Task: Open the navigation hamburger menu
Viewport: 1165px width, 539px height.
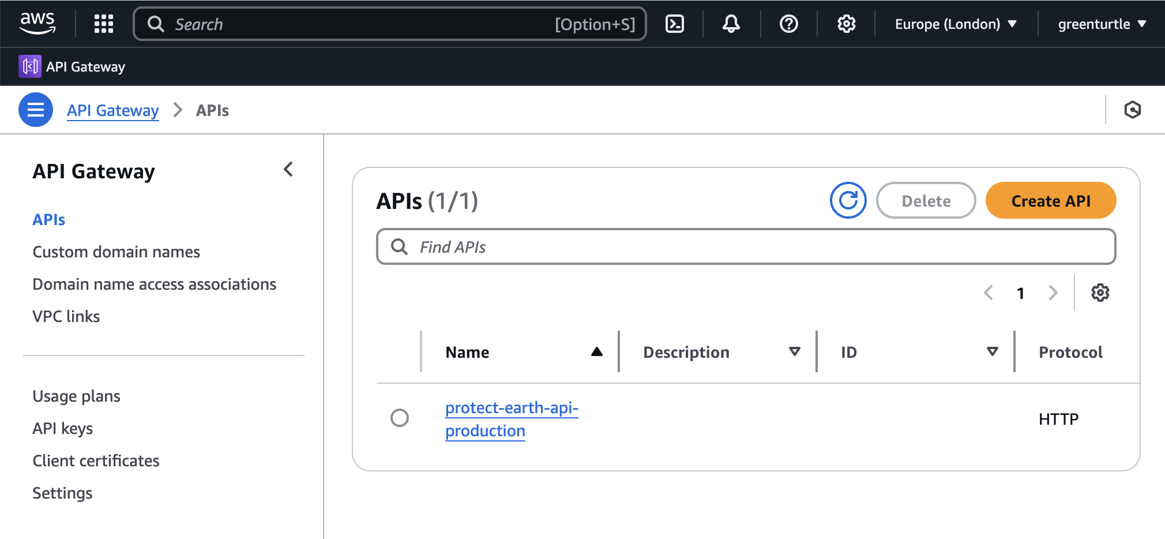Action: pyautogui.click(x=35, y=109)
